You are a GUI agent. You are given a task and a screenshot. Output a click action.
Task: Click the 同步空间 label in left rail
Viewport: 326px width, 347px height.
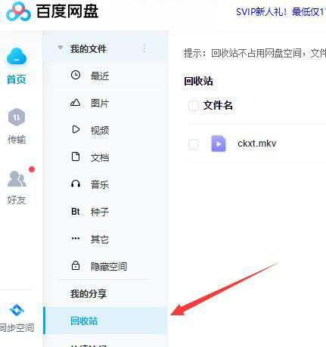17,328
